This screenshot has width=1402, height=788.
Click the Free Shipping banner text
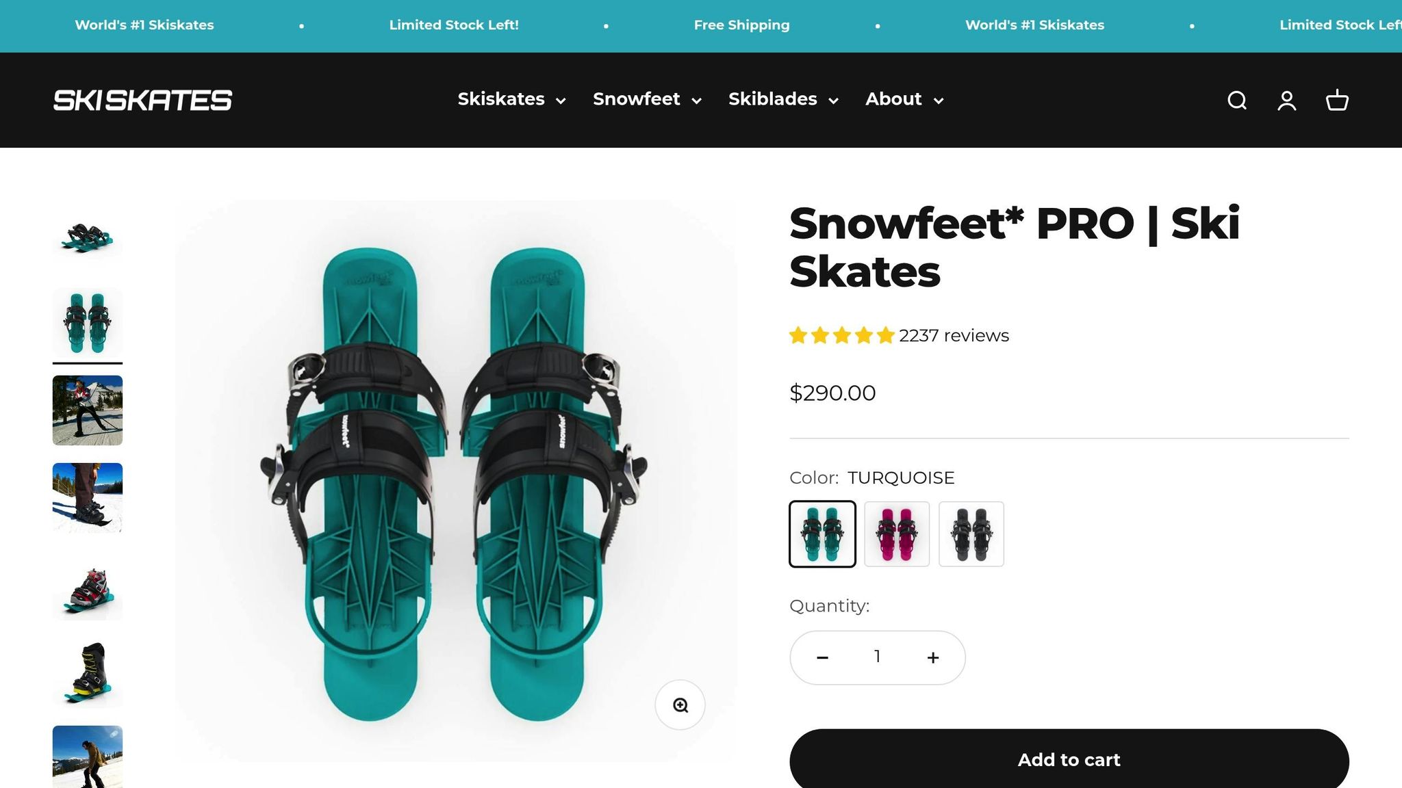[741, 25]
